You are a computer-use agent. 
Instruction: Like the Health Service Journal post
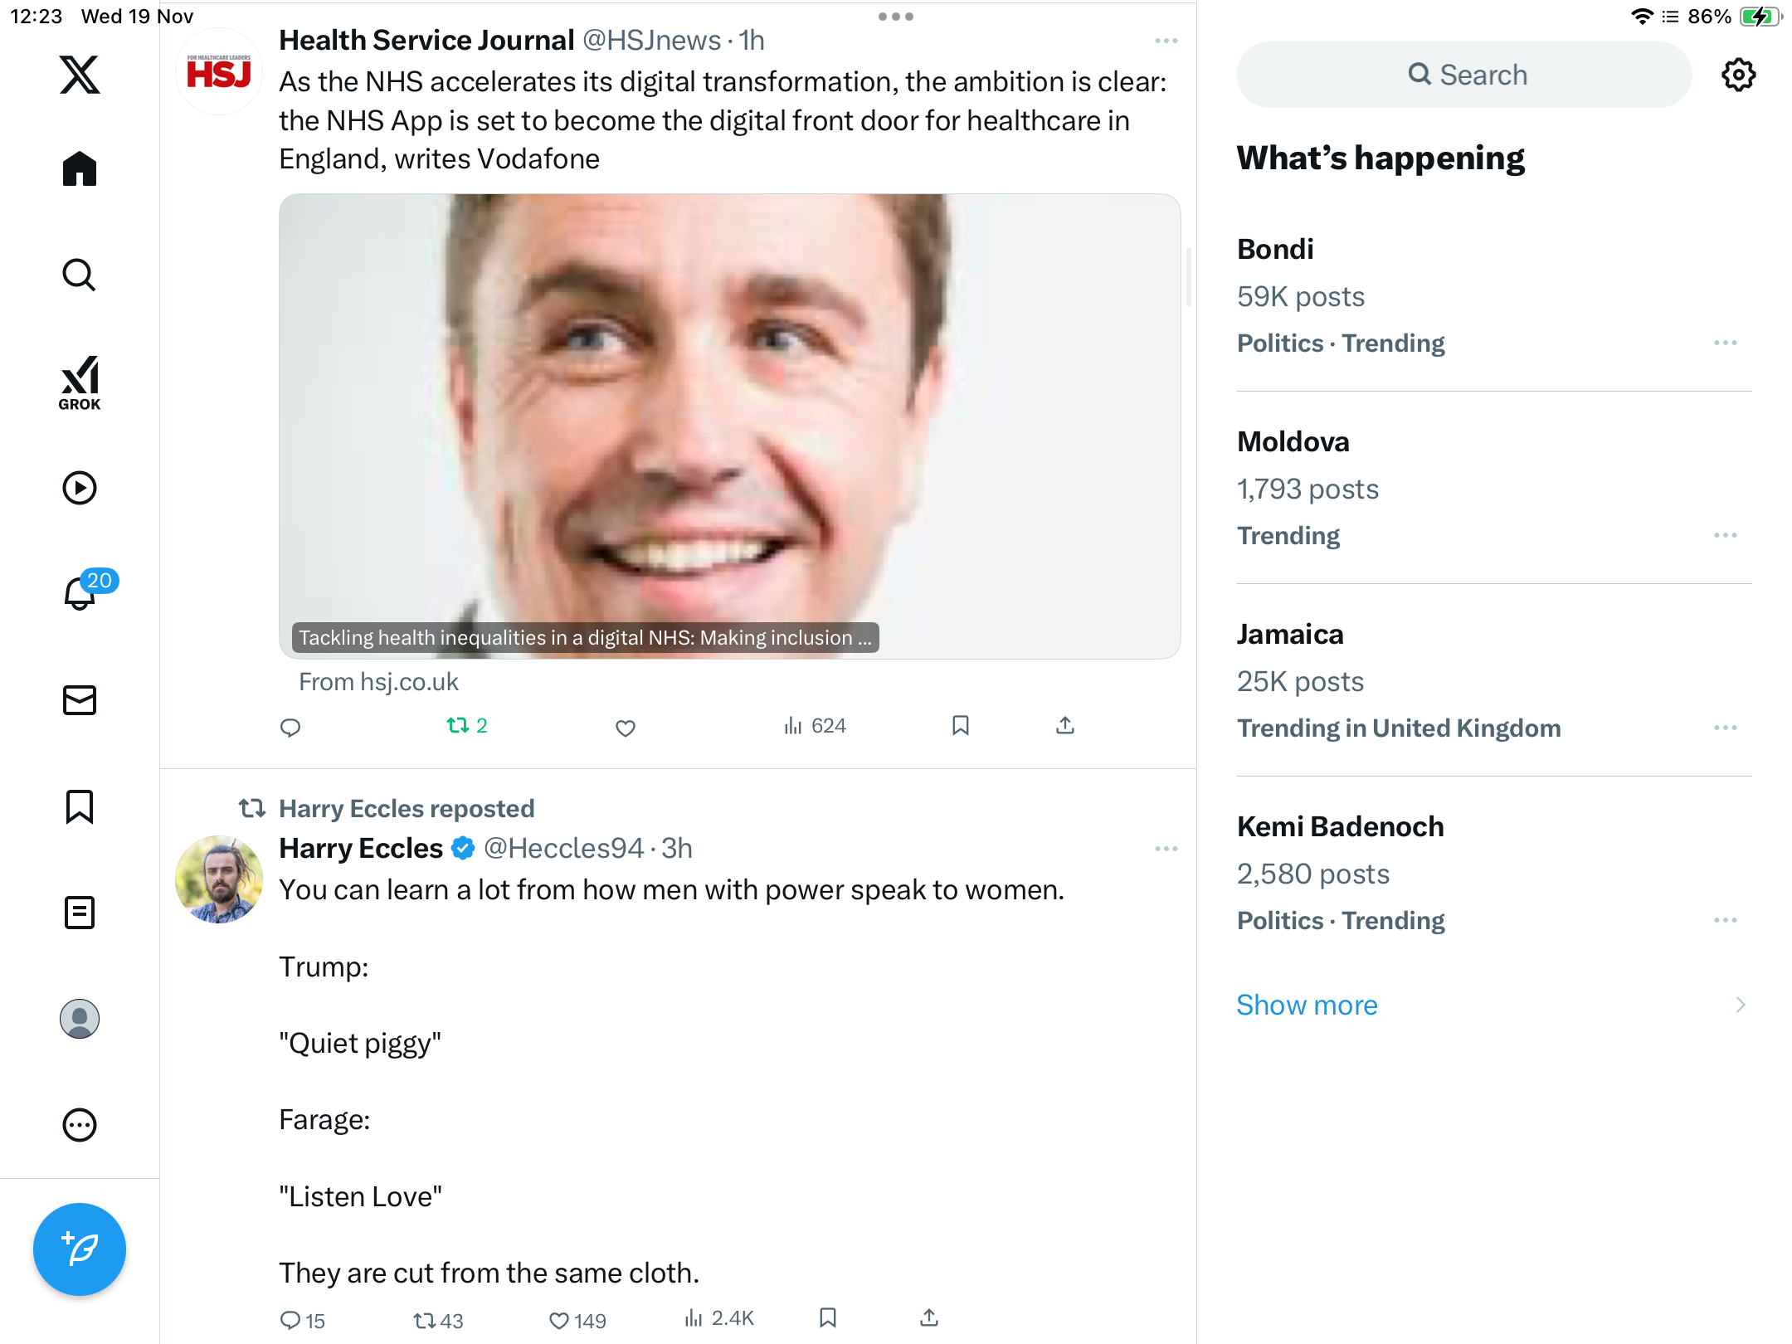[626, 728]
